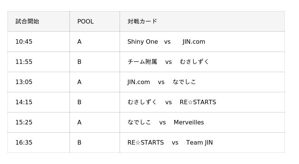
Task: Select the 14:15 start time cell
Action: [x=24, y=102]
